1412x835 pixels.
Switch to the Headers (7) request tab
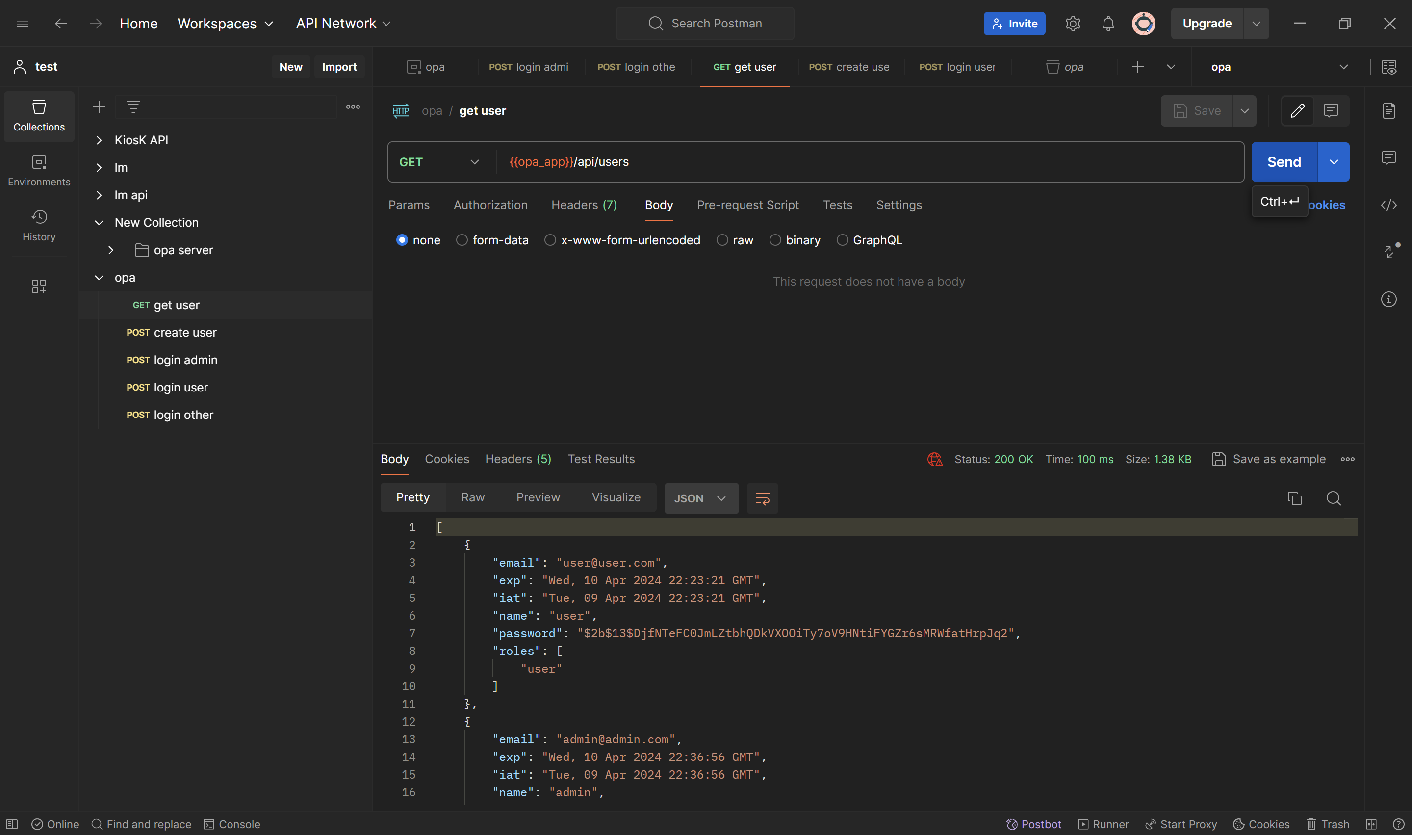(x=584, y=205)
